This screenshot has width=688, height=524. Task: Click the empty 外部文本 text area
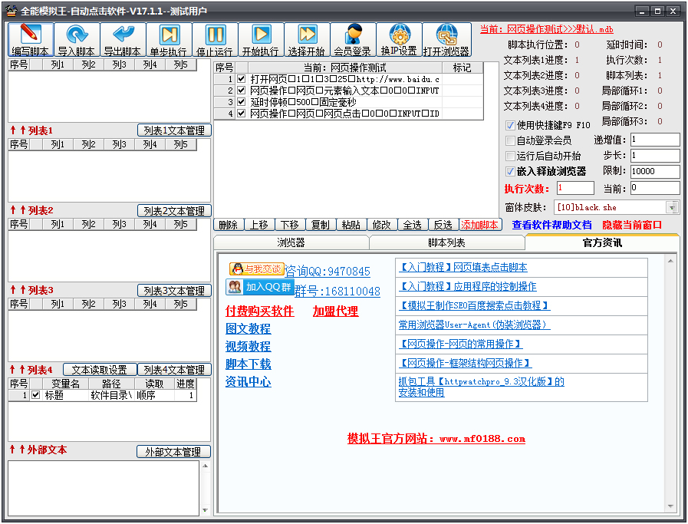104,488
